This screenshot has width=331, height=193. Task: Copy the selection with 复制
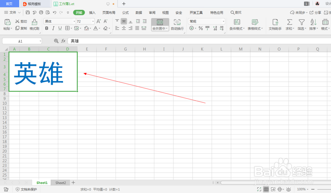(21, 28)
